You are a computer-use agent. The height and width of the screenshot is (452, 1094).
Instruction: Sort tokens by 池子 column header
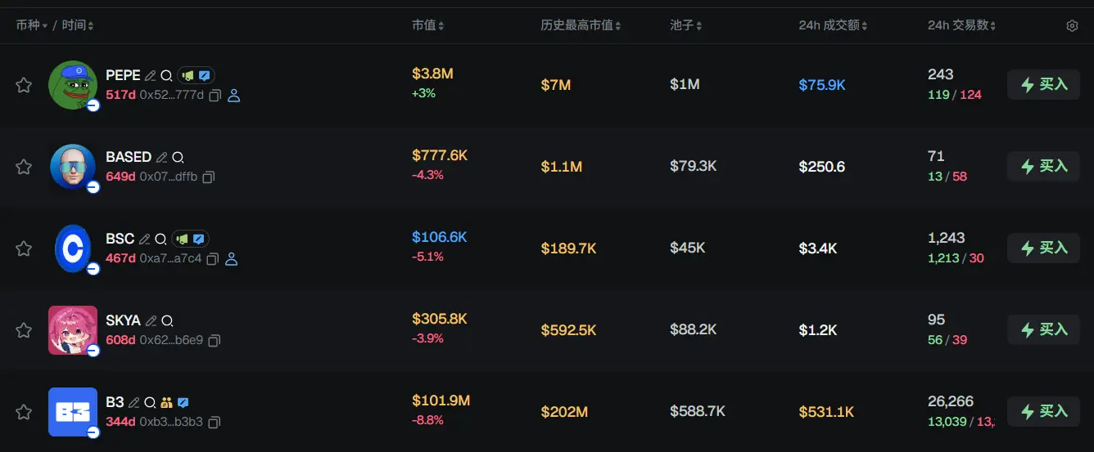(x=685, y=26)
